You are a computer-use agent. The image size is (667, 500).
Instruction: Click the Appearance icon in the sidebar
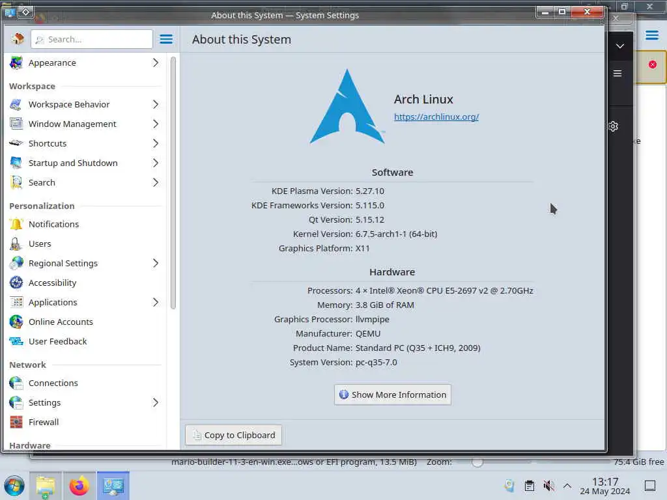tap(16, 62)
